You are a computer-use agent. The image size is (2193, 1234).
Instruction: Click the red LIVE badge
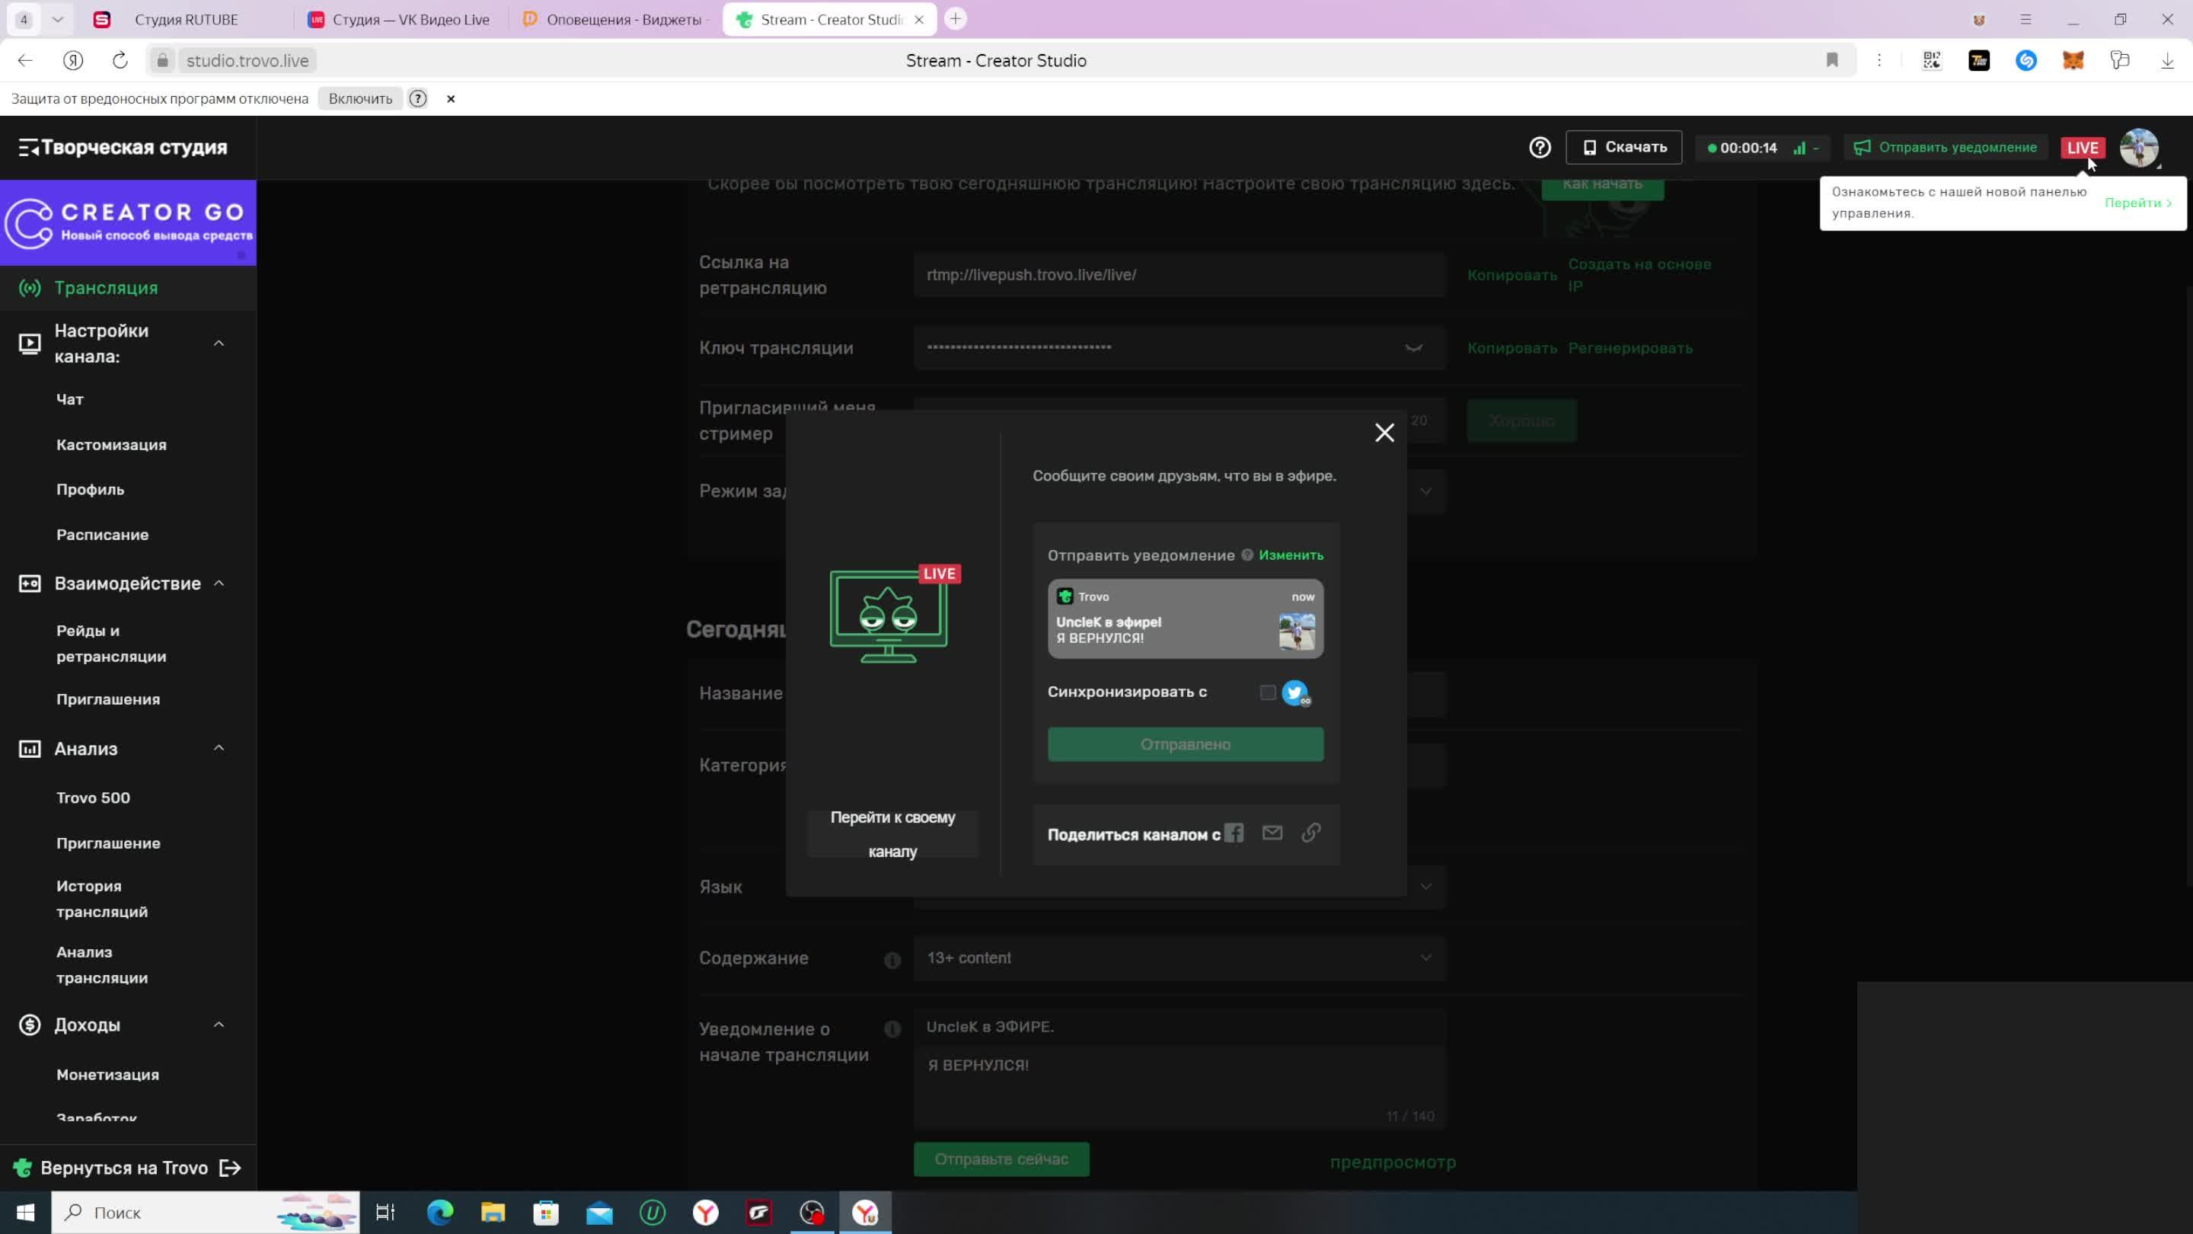(x=2083, y=147)
